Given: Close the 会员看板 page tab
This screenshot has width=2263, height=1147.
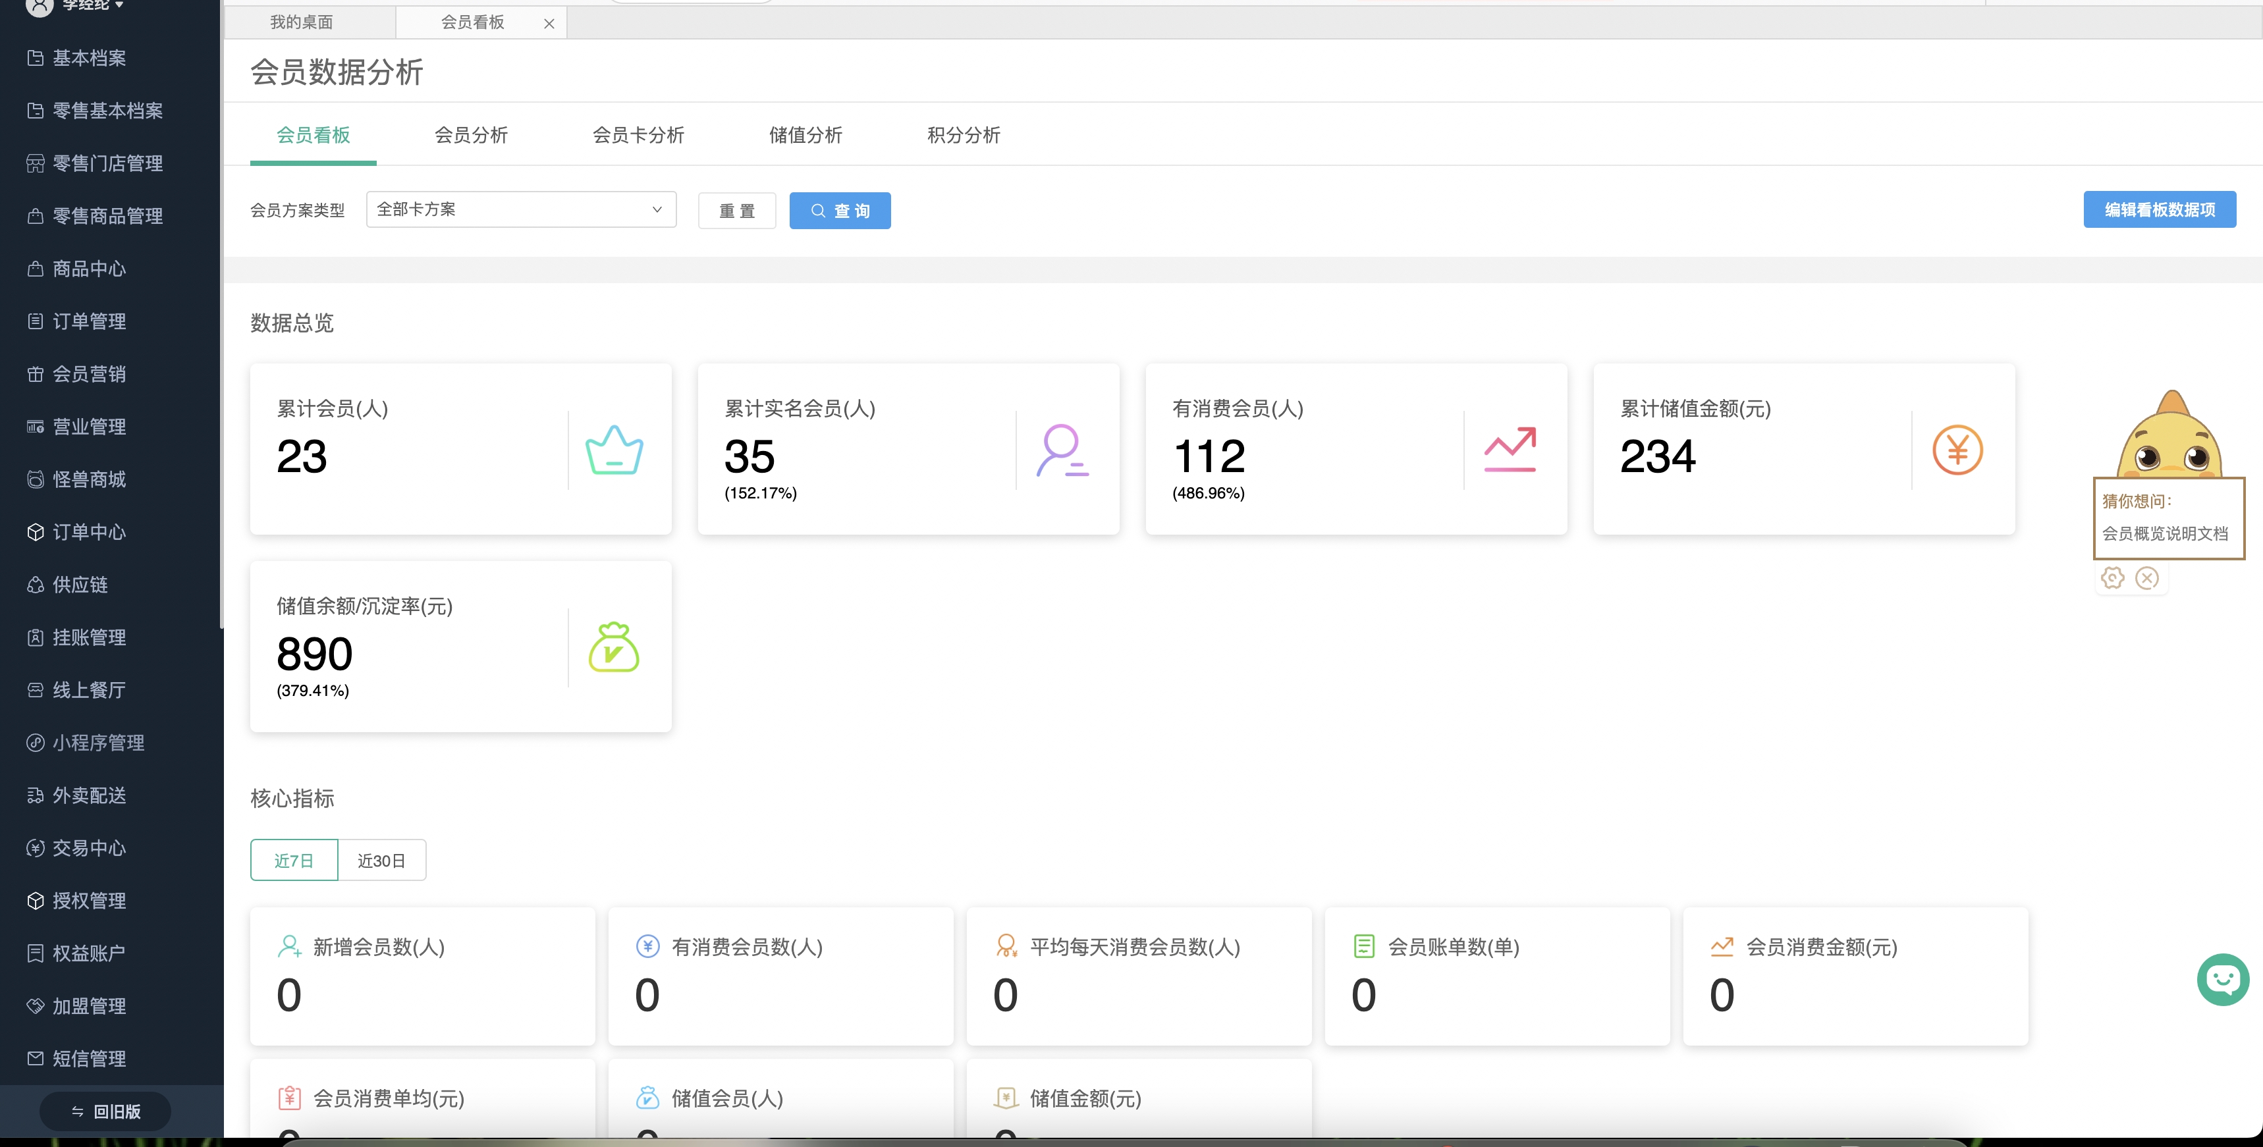Looking at the screenshot, I should point(549,24).
